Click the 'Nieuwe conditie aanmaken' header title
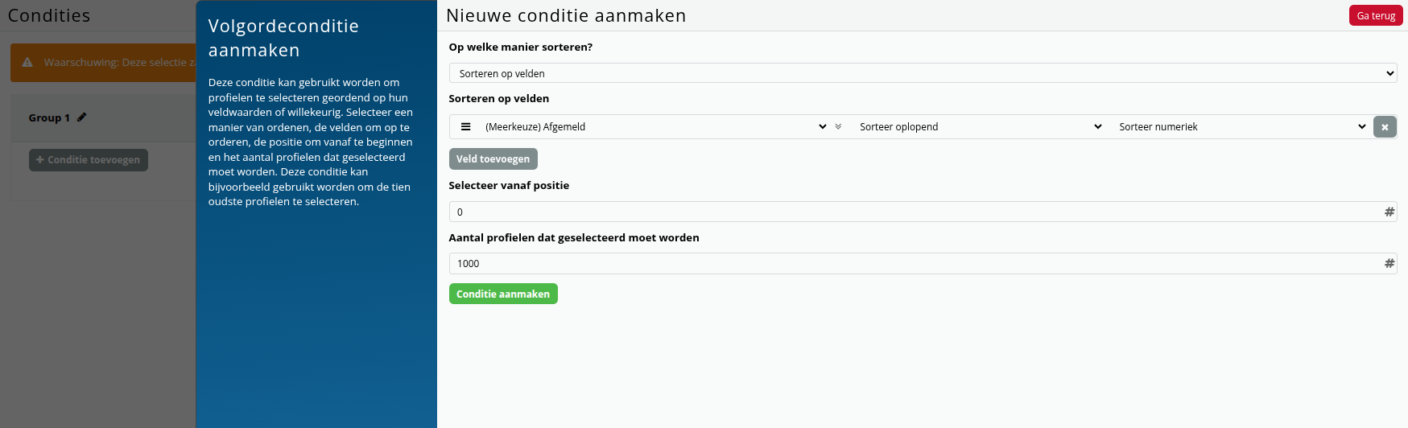 click(x=566, y=15)
